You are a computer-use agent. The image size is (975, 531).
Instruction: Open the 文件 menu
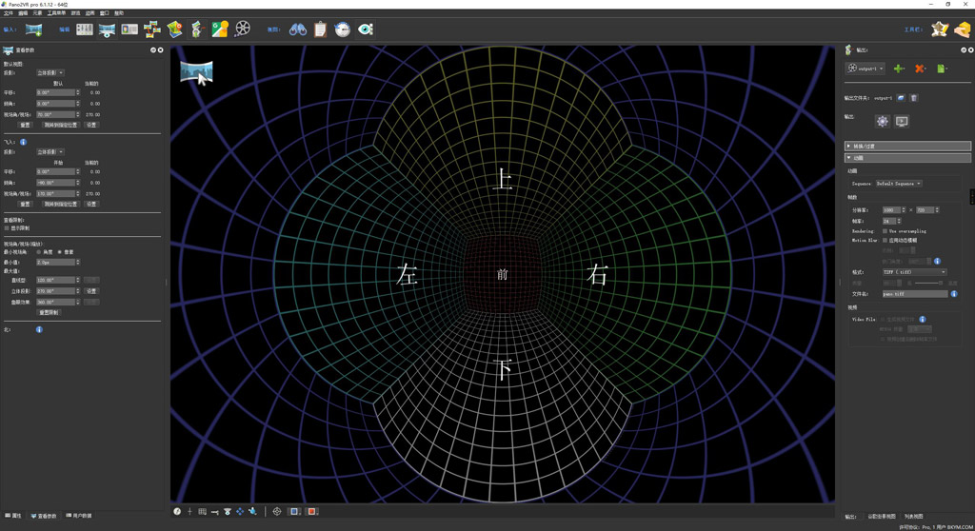[8, 13]
